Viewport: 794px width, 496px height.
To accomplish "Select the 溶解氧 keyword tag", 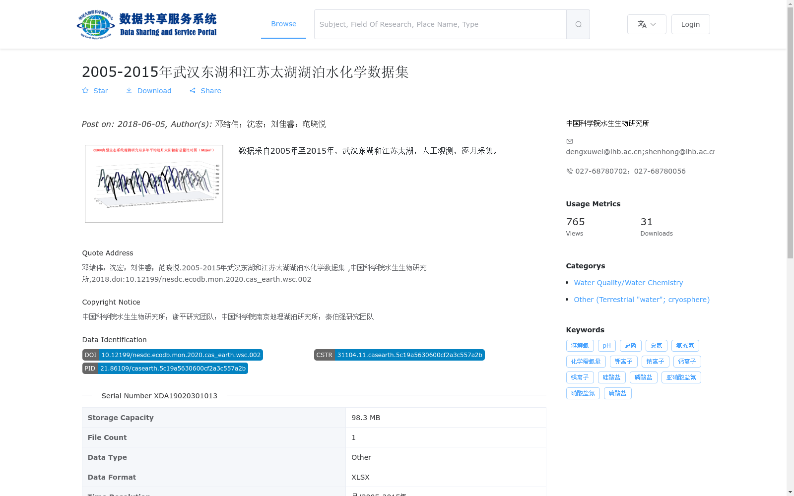I will pos(580,346).
